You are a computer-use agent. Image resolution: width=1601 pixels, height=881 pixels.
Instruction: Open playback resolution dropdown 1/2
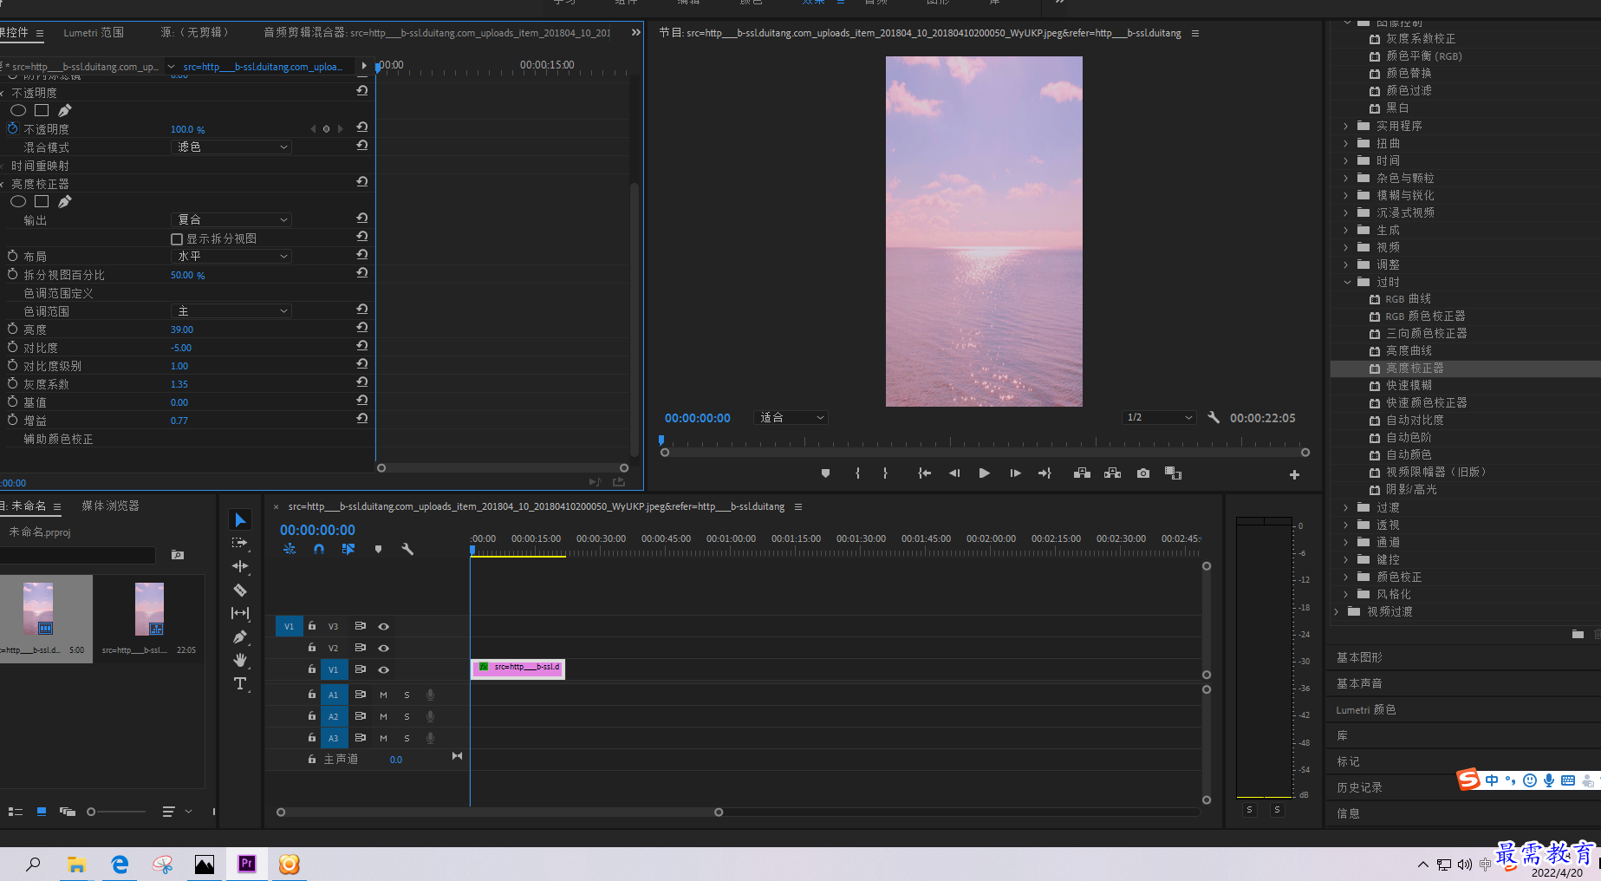[1159, 417]
